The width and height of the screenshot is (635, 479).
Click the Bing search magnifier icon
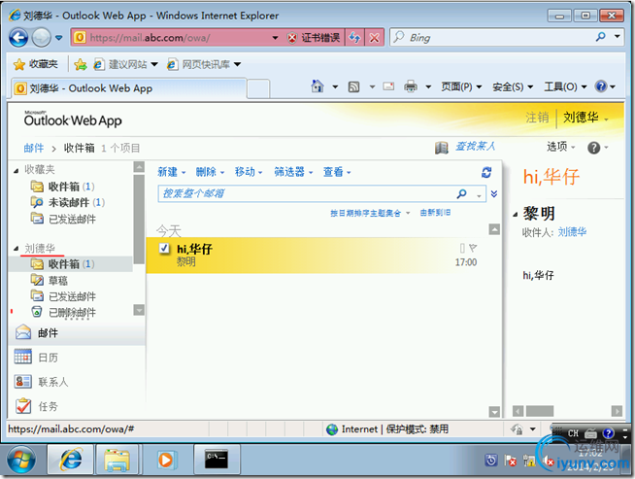(601, 37)
